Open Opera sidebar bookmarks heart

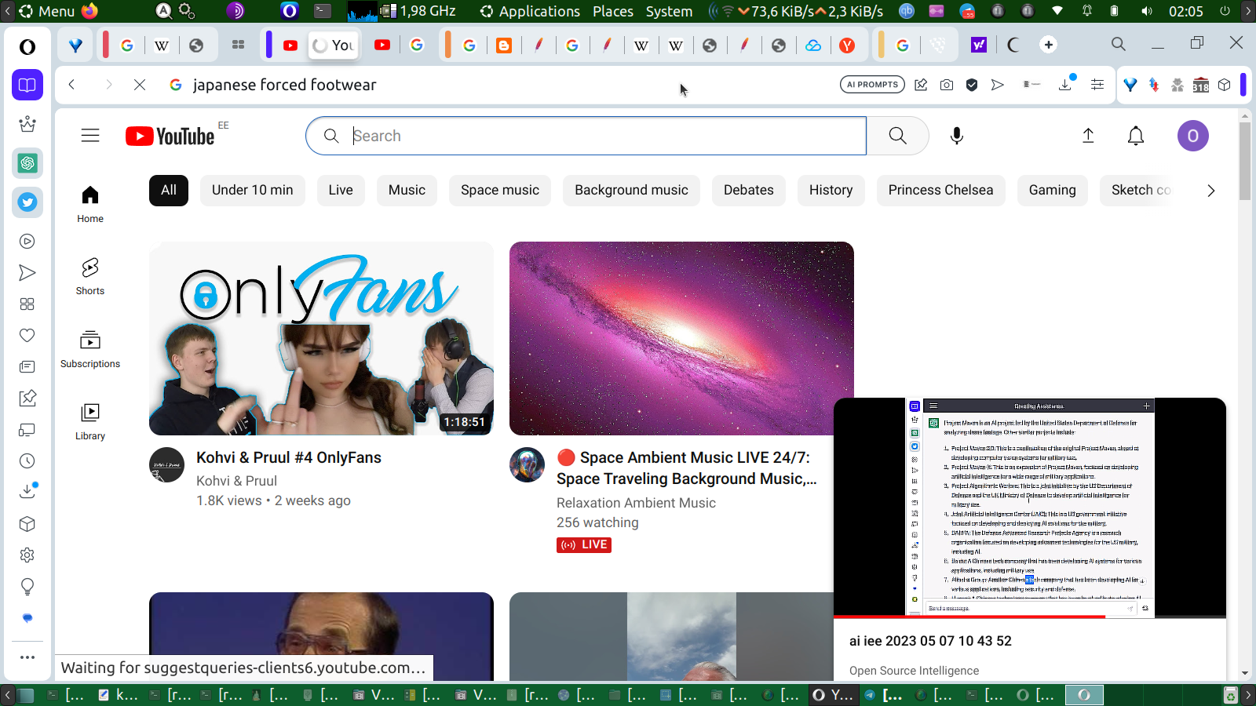(x=27, y=336)
